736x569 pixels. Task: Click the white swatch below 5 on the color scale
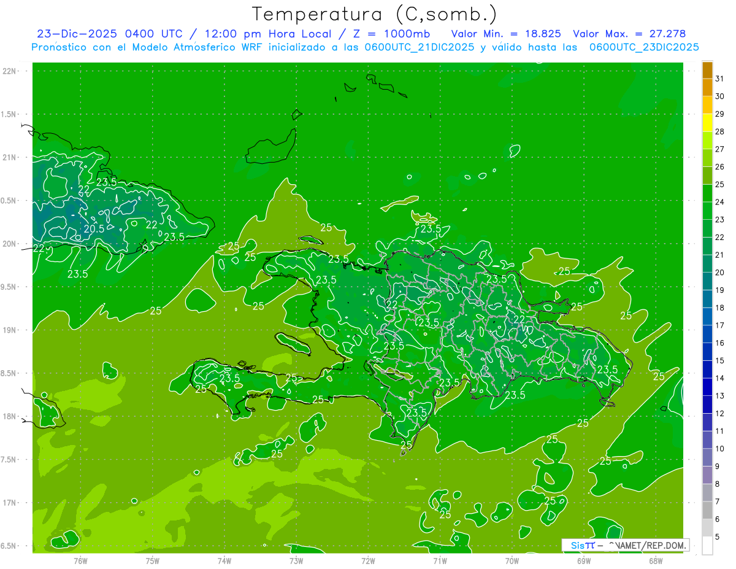click(707, 546)
